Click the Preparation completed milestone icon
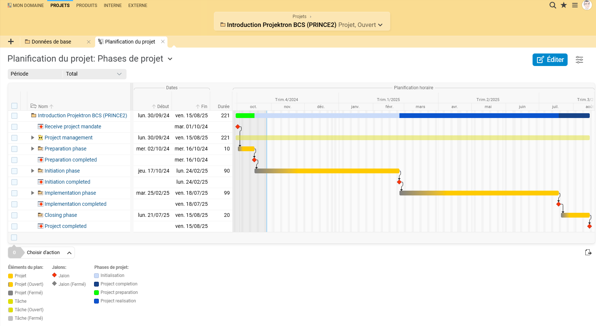 point(41,160)
